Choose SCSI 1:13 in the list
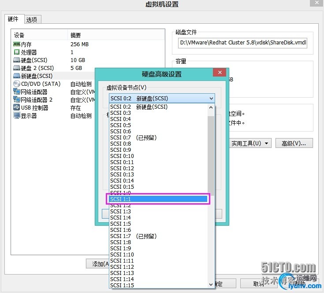The height and width of the screenshot is (293, 324). click(158, 273)
